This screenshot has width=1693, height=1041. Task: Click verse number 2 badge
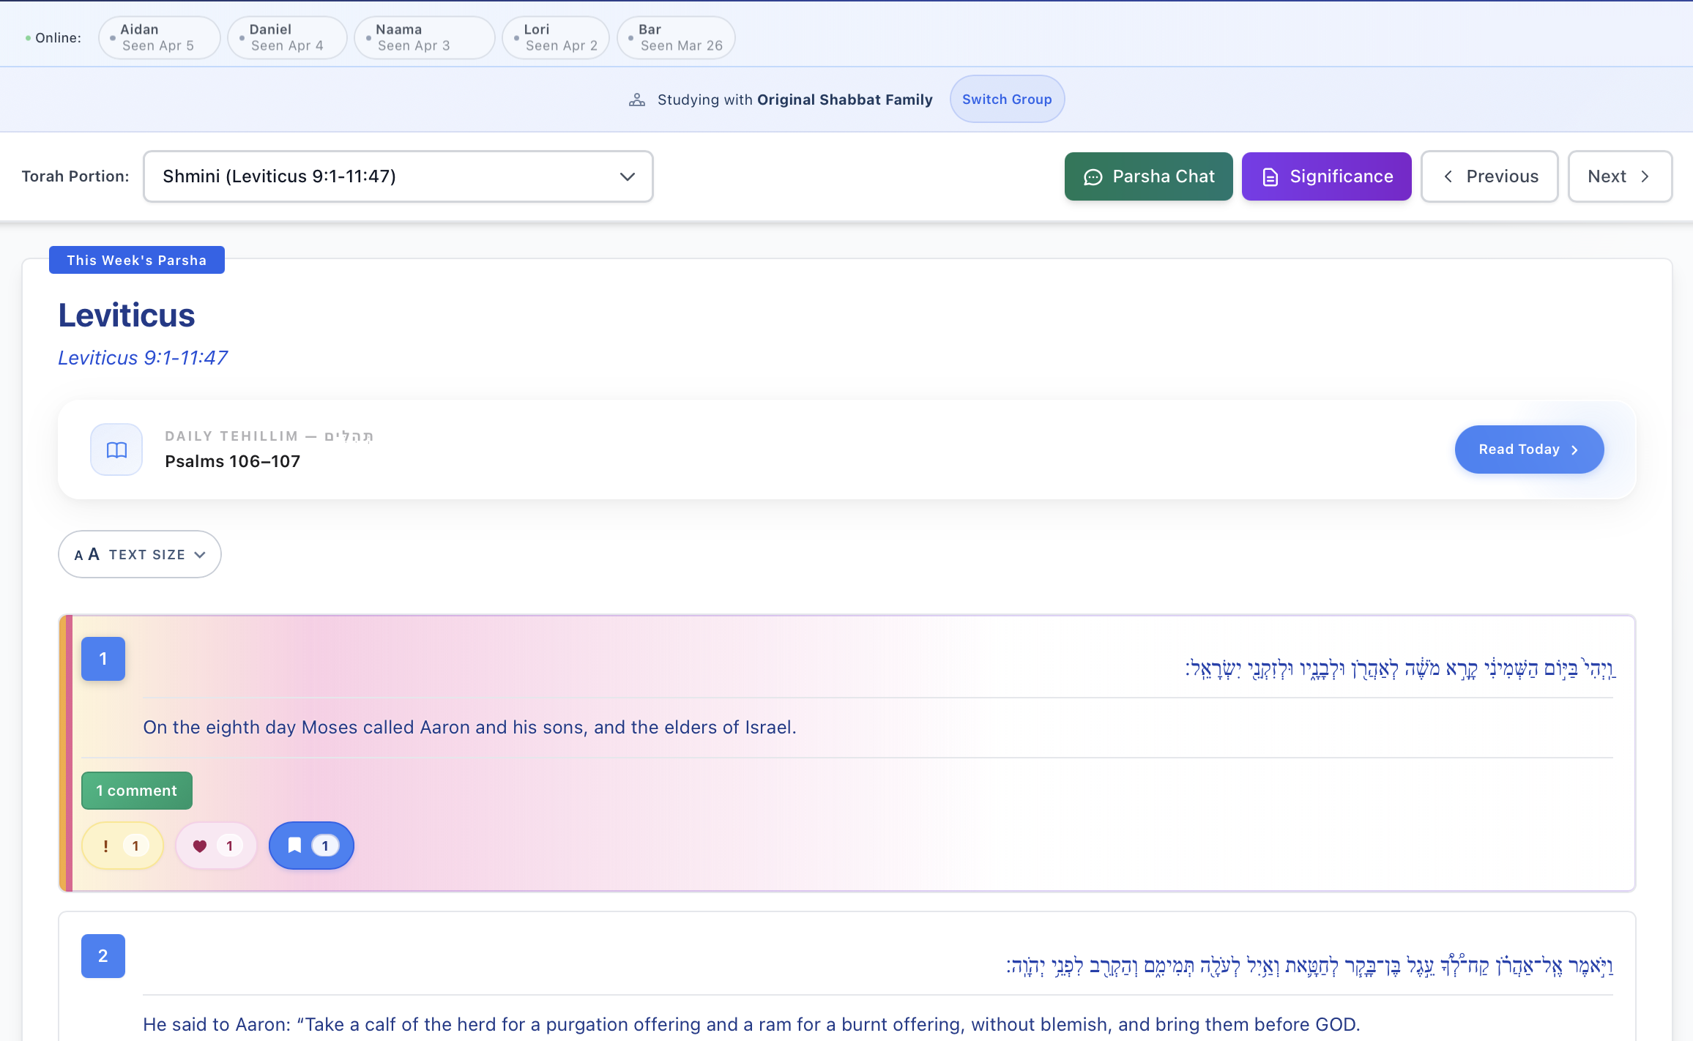coord(103,956)
